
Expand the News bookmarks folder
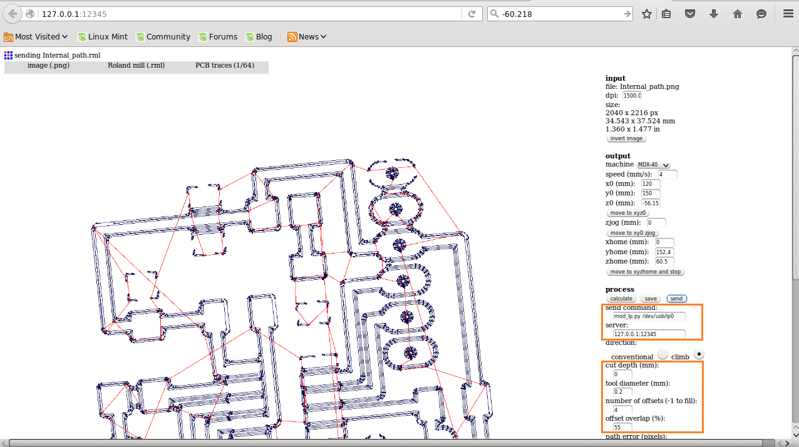tap(307, 37)
